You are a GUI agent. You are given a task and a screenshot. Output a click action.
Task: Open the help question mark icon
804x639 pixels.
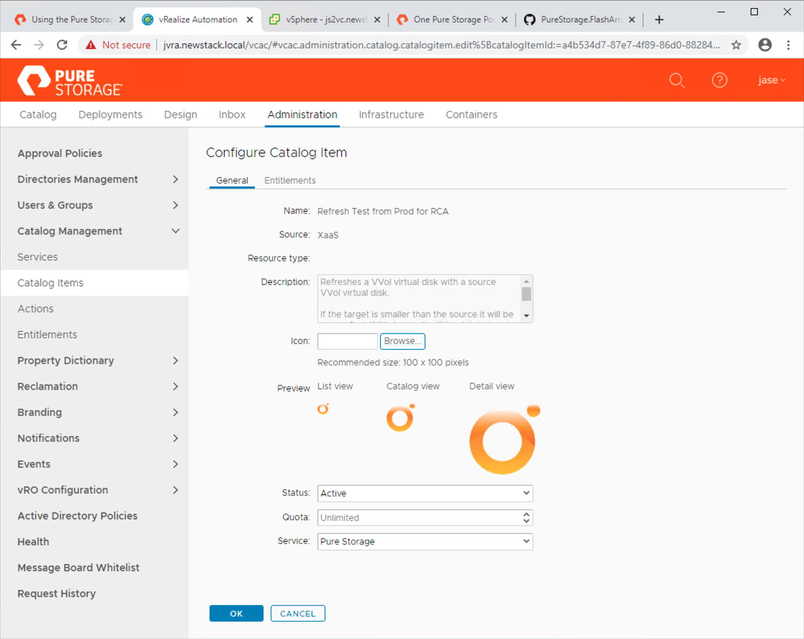(x=719, y=80)
